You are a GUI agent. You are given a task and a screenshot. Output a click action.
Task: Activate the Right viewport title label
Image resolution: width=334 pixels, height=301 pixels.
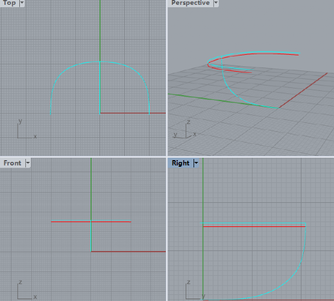click(180, 163)
